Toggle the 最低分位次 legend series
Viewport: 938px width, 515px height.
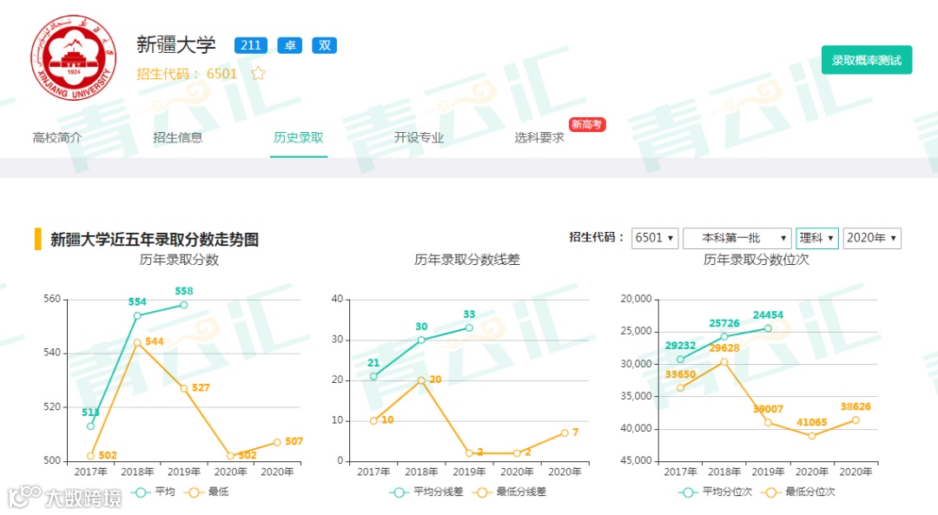799,492
